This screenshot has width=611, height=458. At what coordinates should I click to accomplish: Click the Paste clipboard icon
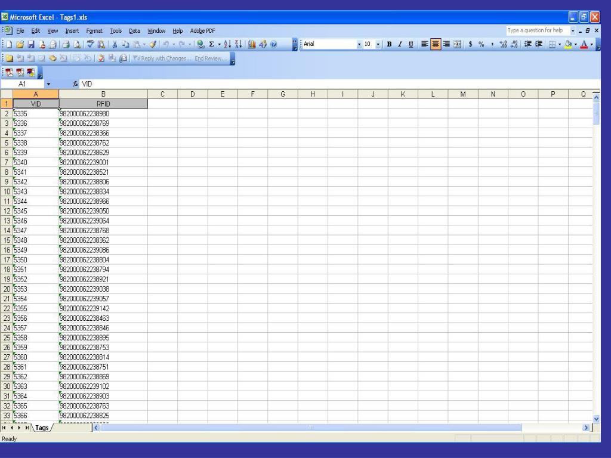tap(137, 44)
